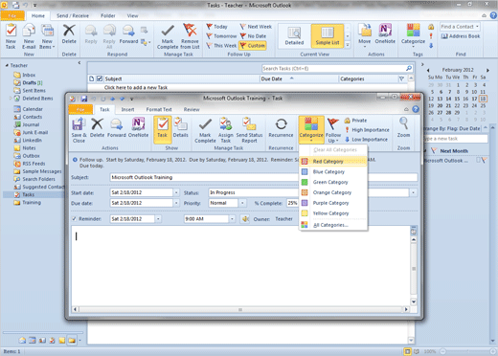Mark task as Private
The image size is (498, 356).
click(355, 121)
